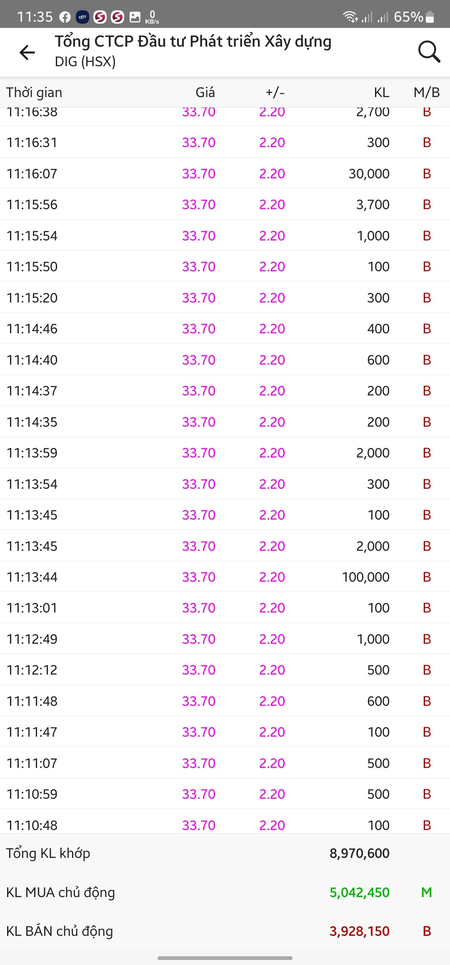The image size is (450, 965).
Task: Click the M/B column header
Action: (426, 92)
